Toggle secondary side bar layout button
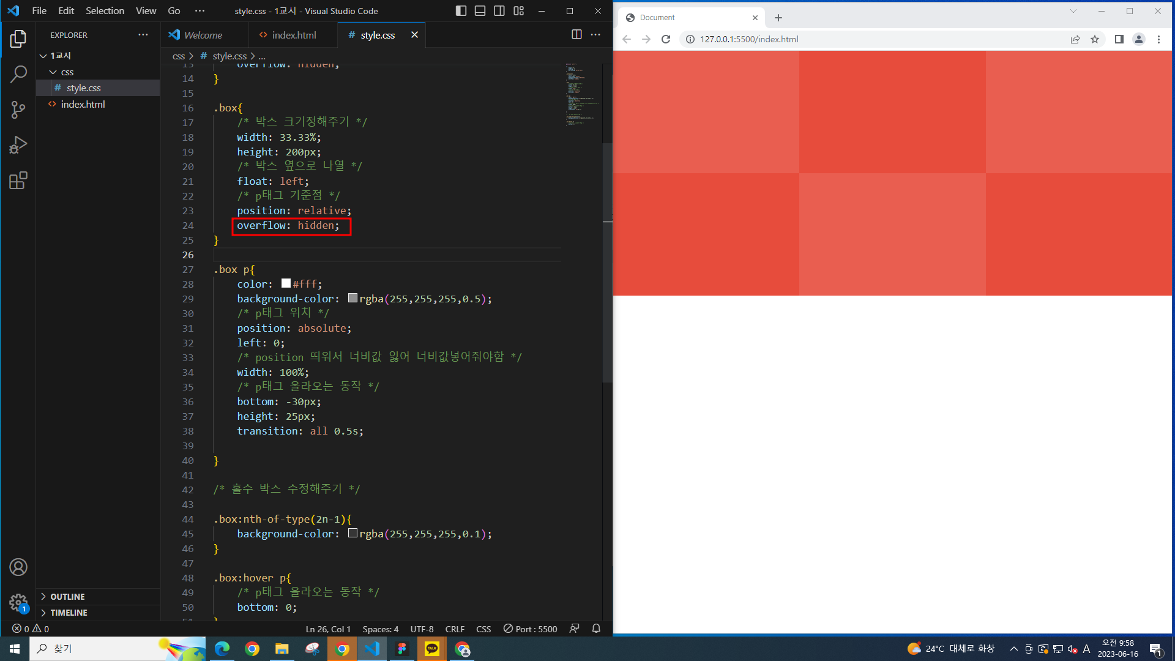The height and width of the screenshot is (661, 1175). click(x=499, y=11)
